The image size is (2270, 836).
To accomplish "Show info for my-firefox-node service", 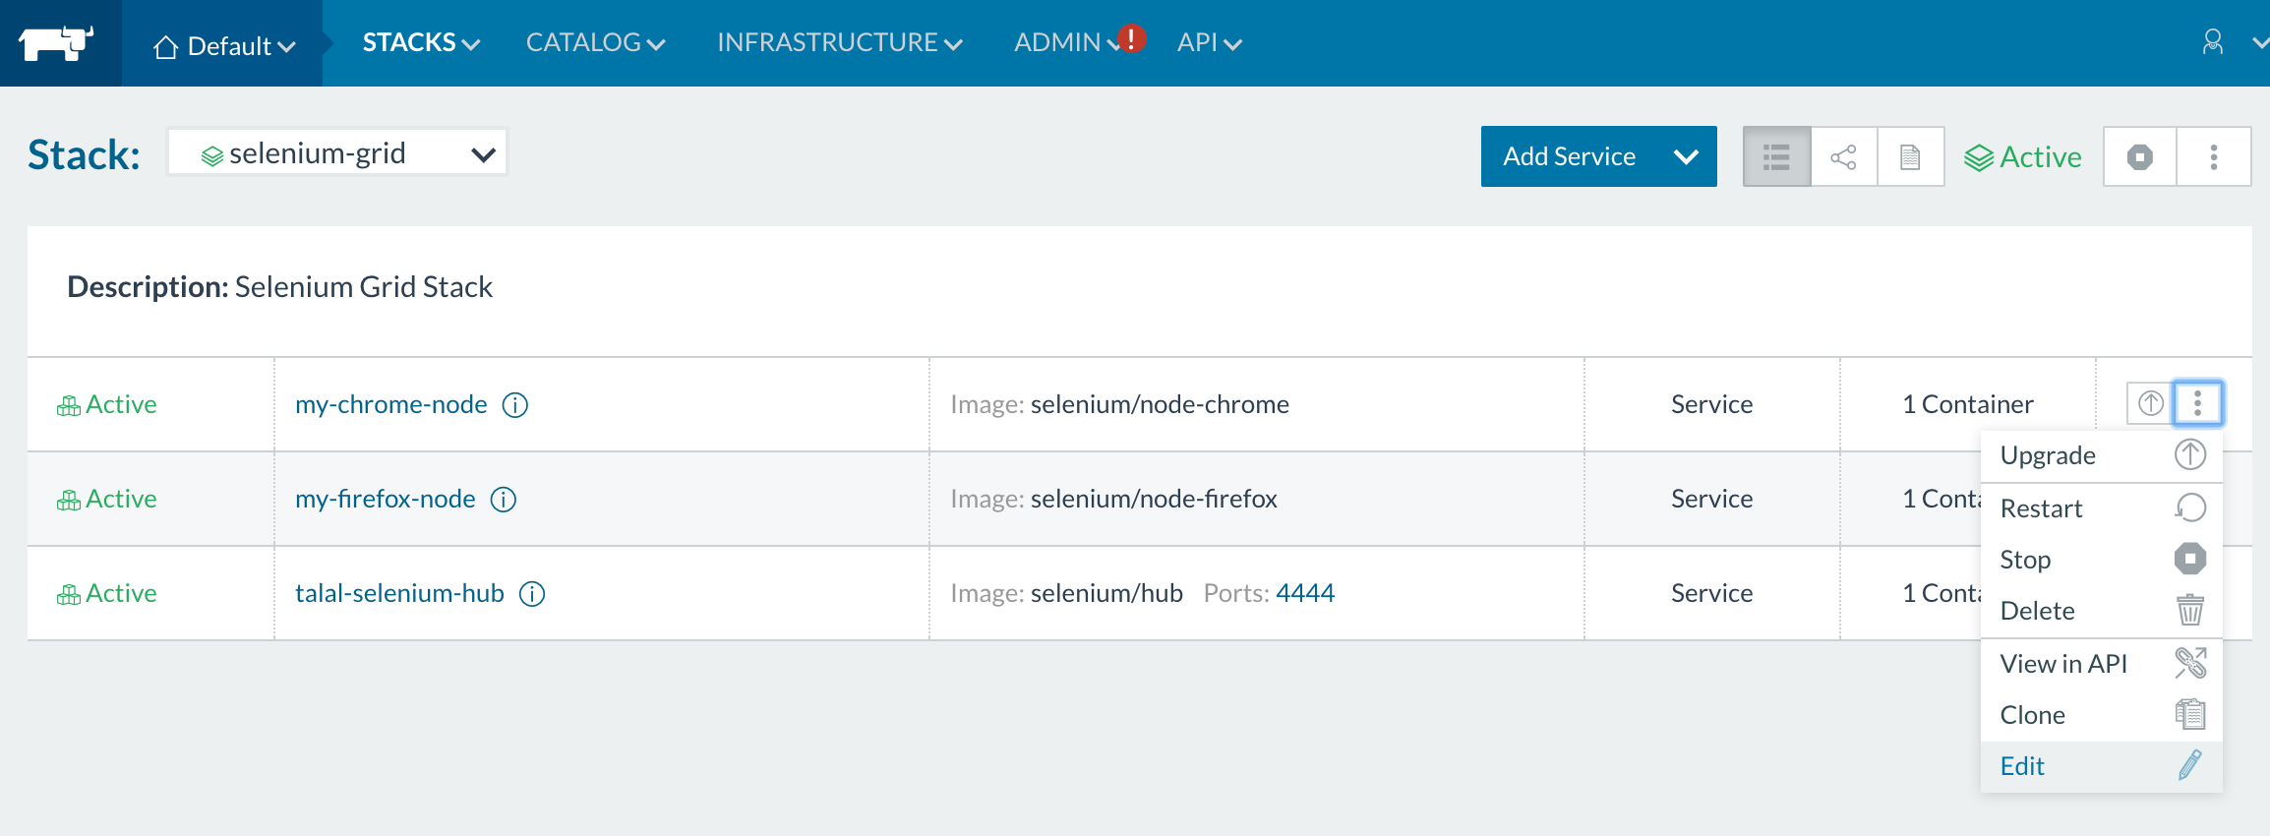I will [504, 500].
